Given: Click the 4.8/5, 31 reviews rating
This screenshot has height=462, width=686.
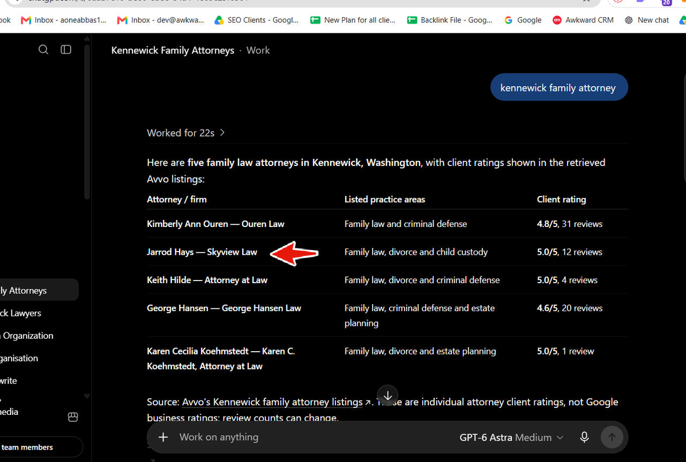Looking at the screenshot, I should click(x=570, y=224).
